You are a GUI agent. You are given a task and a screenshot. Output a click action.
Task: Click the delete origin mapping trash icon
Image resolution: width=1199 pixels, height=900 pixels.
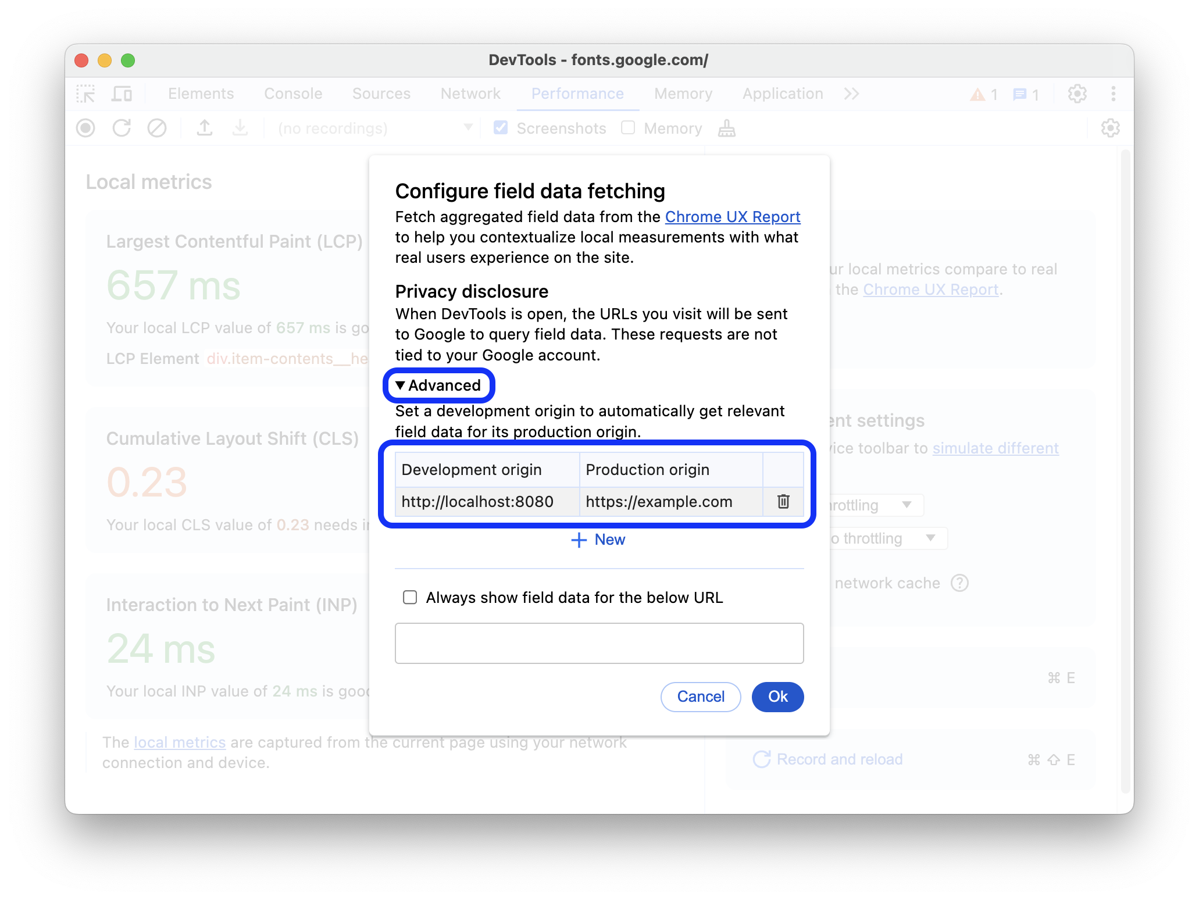pos(783,501)
